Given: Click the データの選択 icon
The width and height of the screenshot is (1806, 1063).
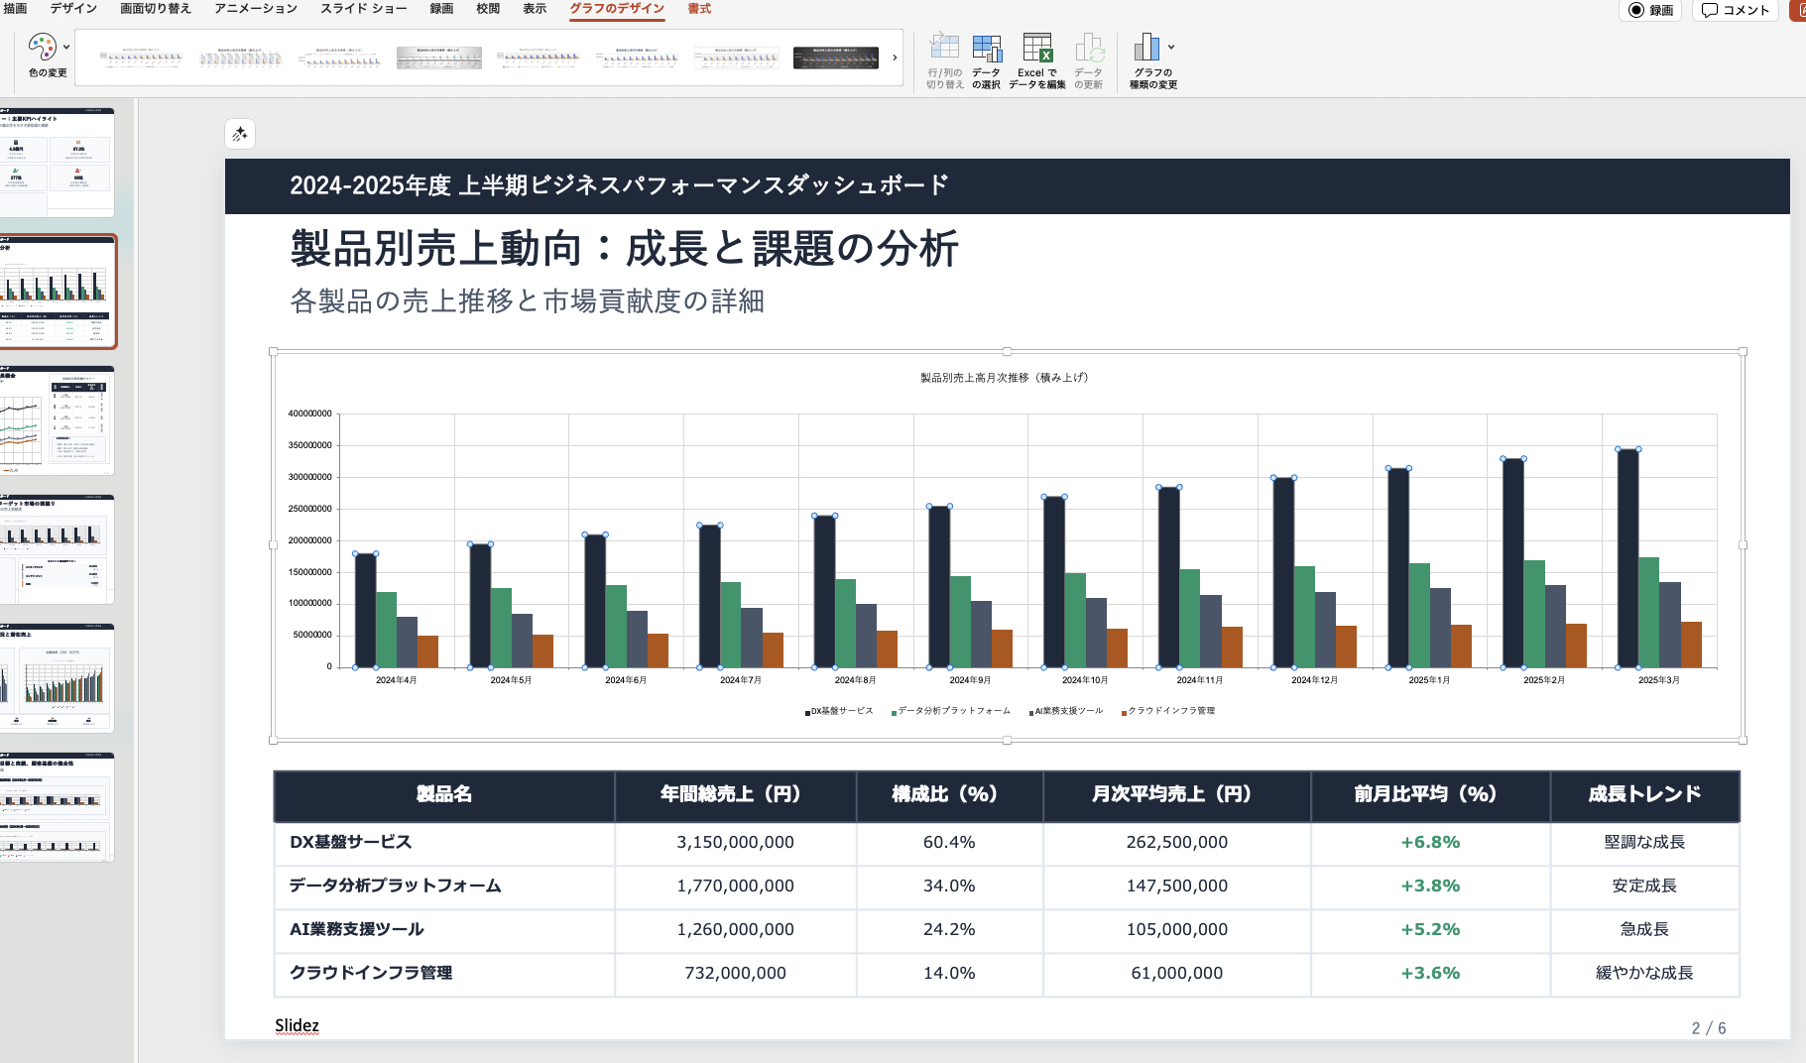Looking at the screenshot, I should point(986,49).
